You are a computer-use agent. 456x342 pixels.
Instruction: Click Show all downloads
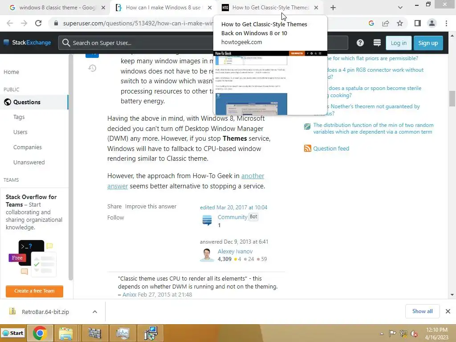pos(422,311)
